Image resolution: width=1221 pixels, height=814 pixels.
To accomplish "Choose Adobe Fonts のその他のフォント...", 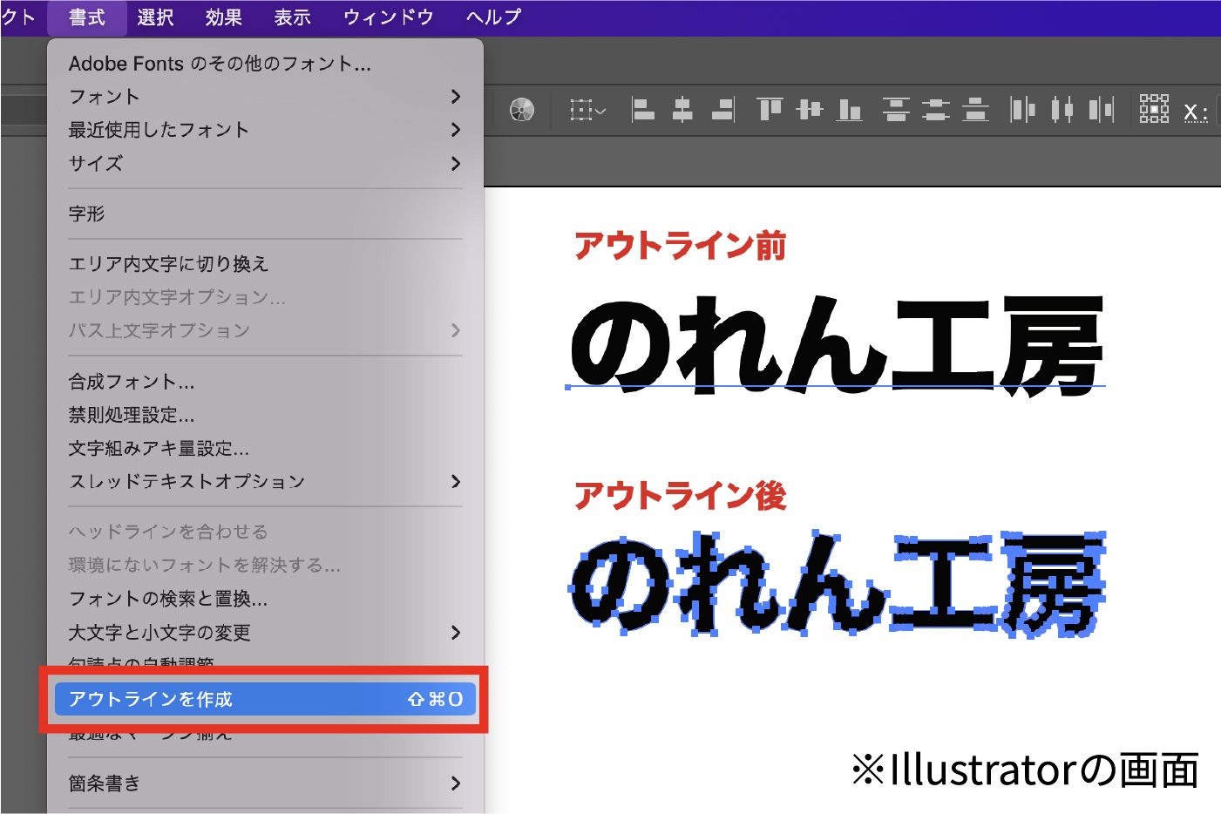I will pyautogui.click(x=265, y=64).
